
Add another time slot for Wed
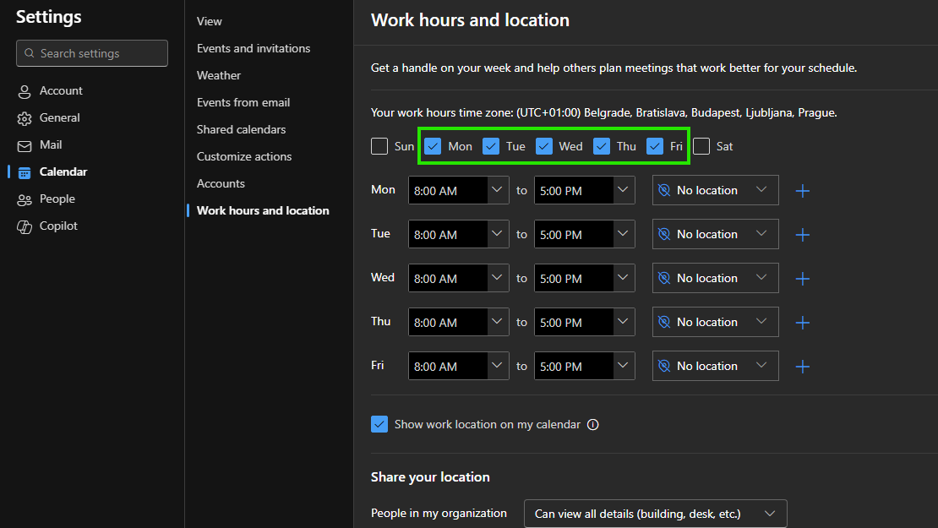point(803,279)
